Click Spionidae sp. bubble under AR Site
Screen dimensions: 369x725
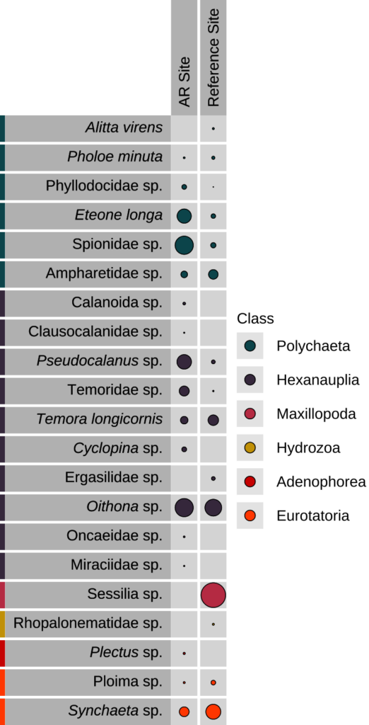pyautogui.click(x=184, y=245)
